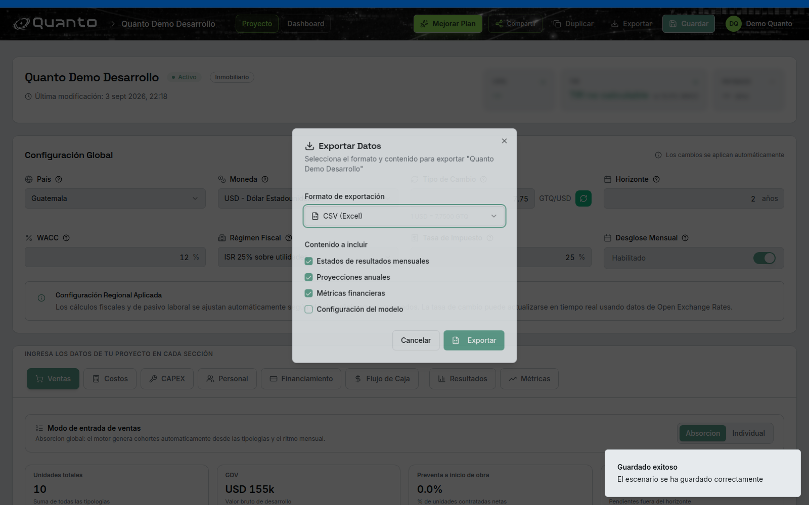This screenshot has width=809, height=505.
Task: Click Cancelar in the export dialog
Action: [416, 340]
